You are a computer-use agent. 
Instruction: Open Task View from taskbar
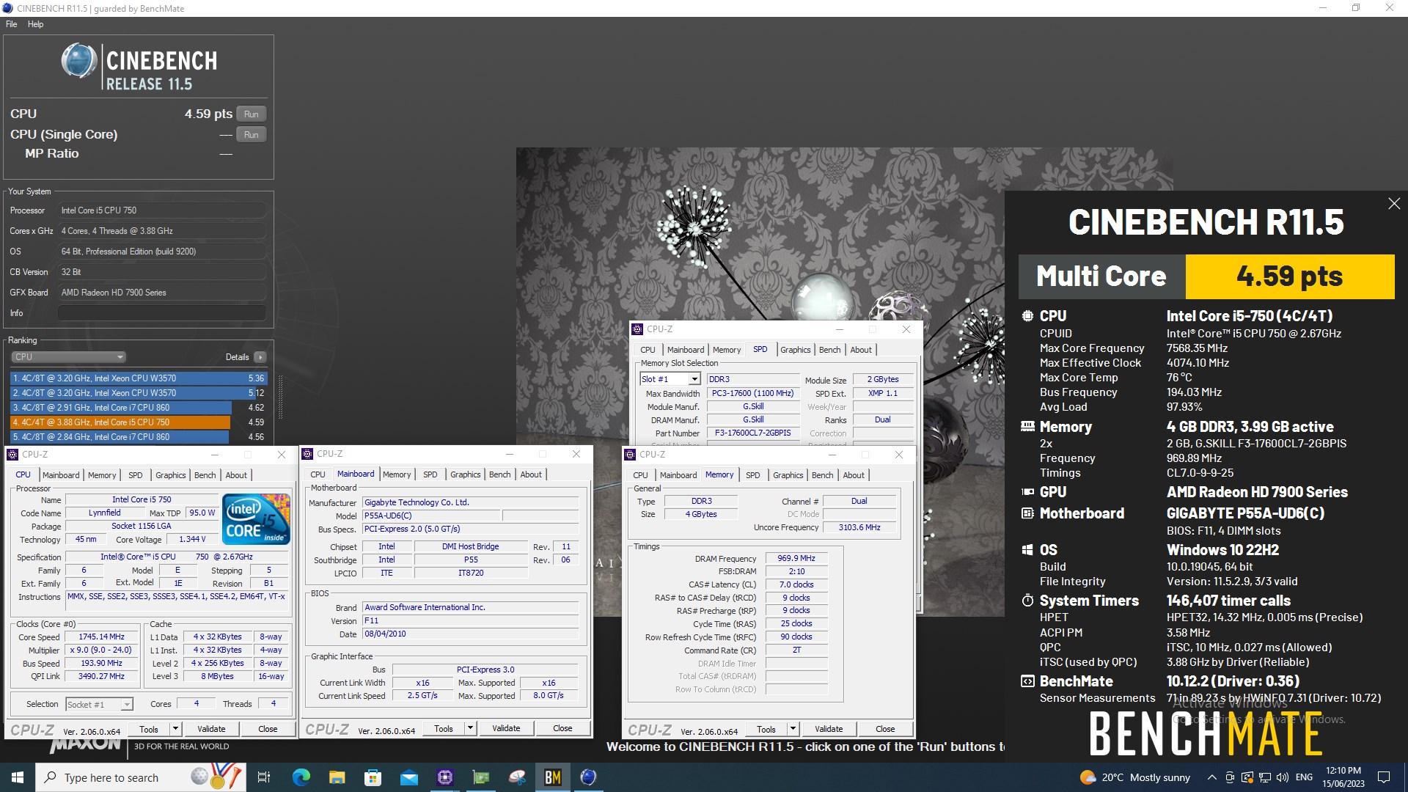pos(264,777)
